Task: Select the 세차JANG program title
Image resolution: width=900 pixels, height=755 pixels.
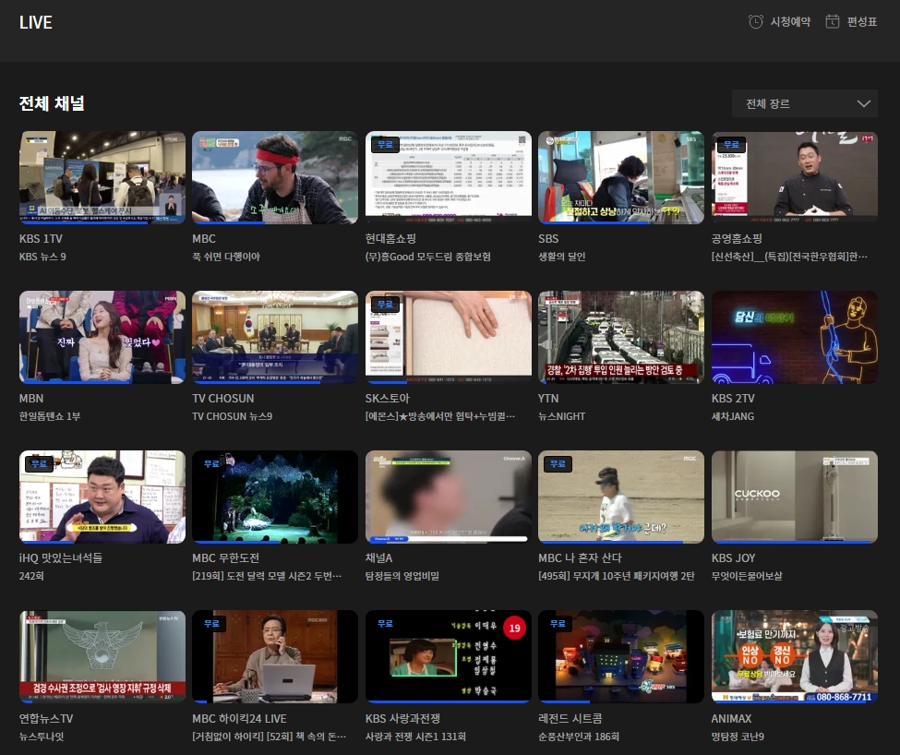Action: [733, 416]
